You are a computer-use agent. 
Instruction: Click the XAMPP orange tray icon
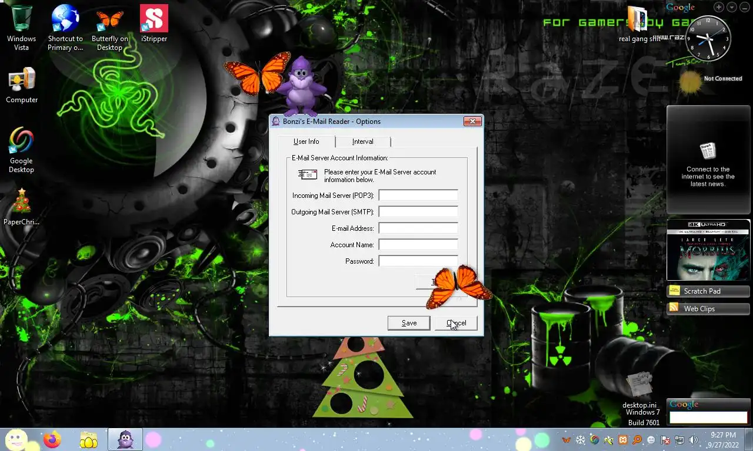point(623,440)
